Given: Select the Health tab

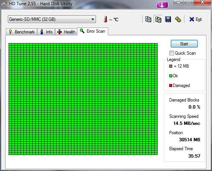Looking at the screenshot, I should [66, 32].
